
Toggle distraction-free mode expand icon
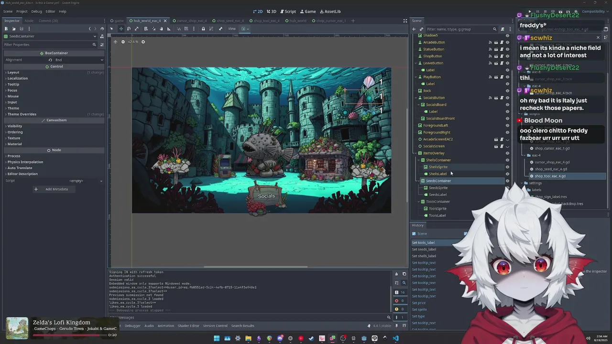point(405,21)
